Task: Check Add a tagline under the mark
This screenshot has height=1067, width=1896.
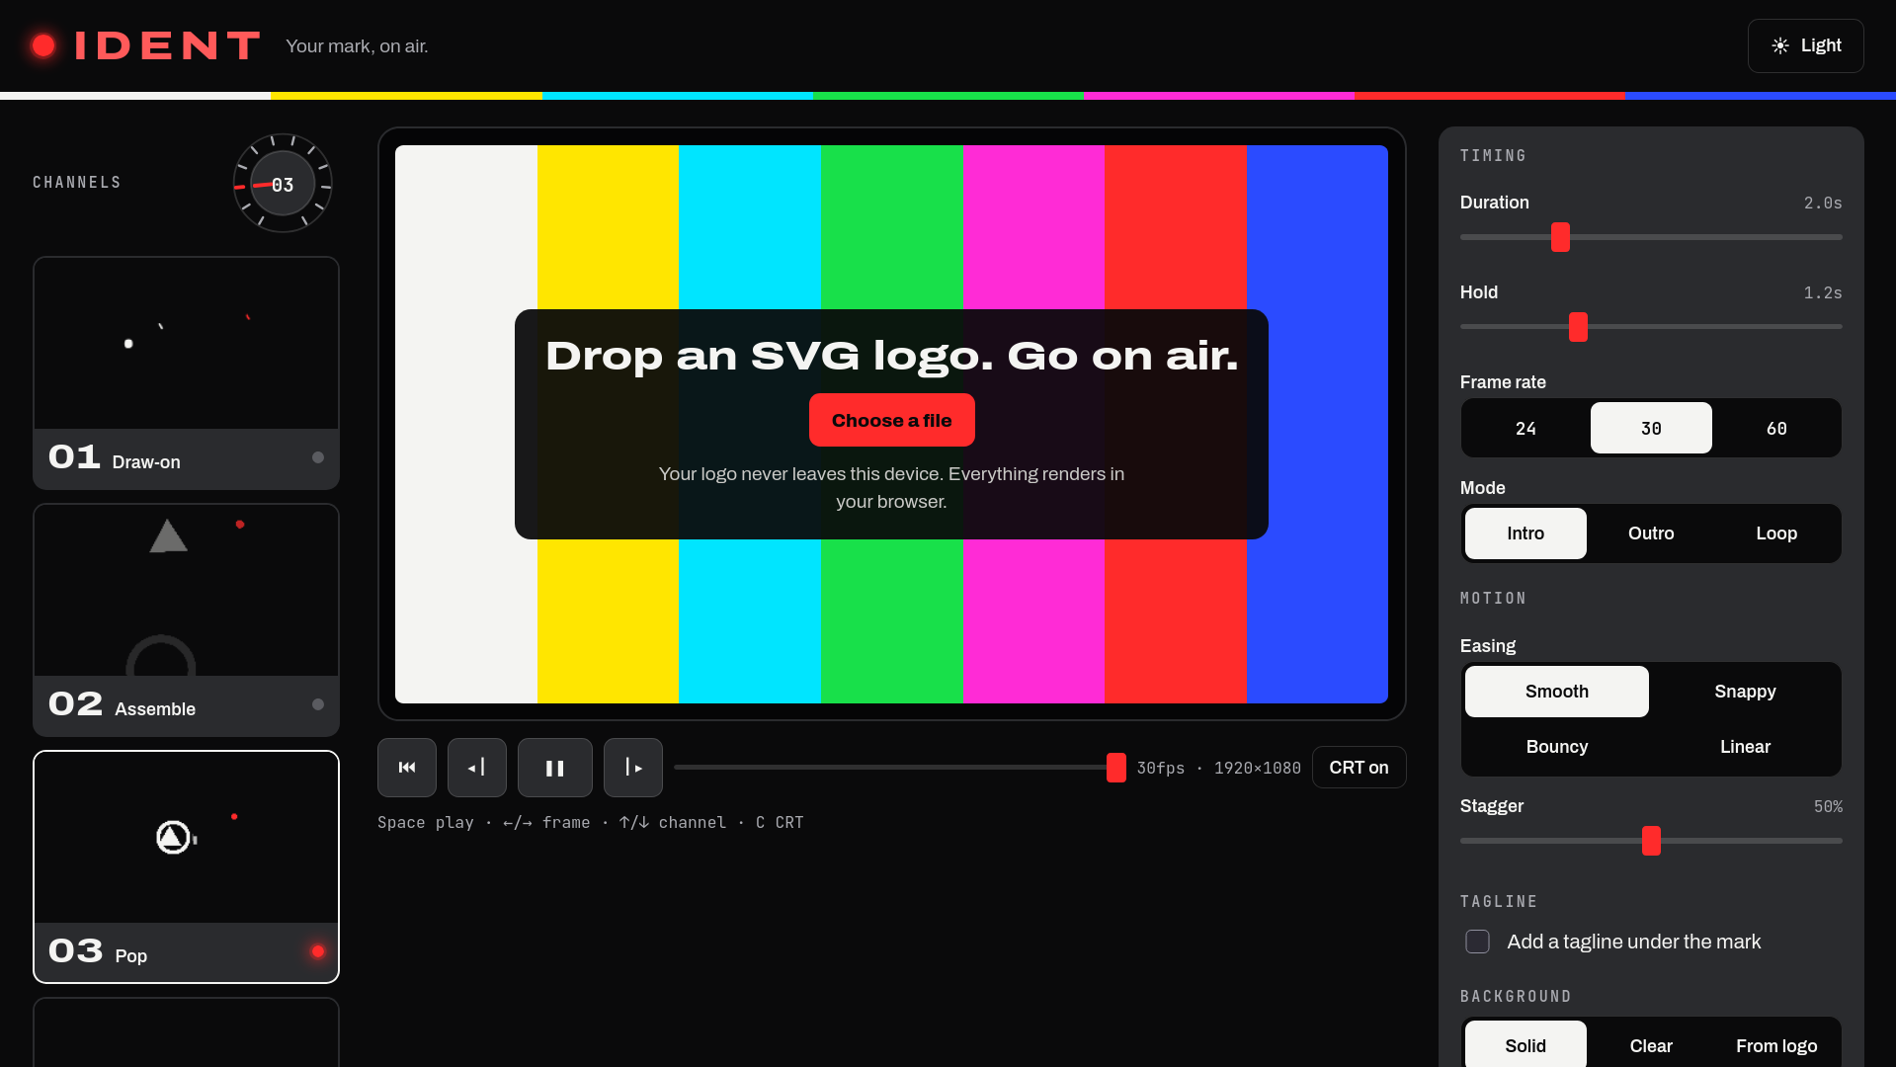Action: pyautogui.click(x=1477, y=942)
